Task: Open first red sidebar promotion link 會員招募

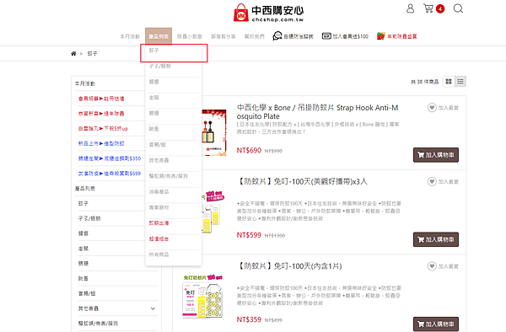Action: [101, 99]
